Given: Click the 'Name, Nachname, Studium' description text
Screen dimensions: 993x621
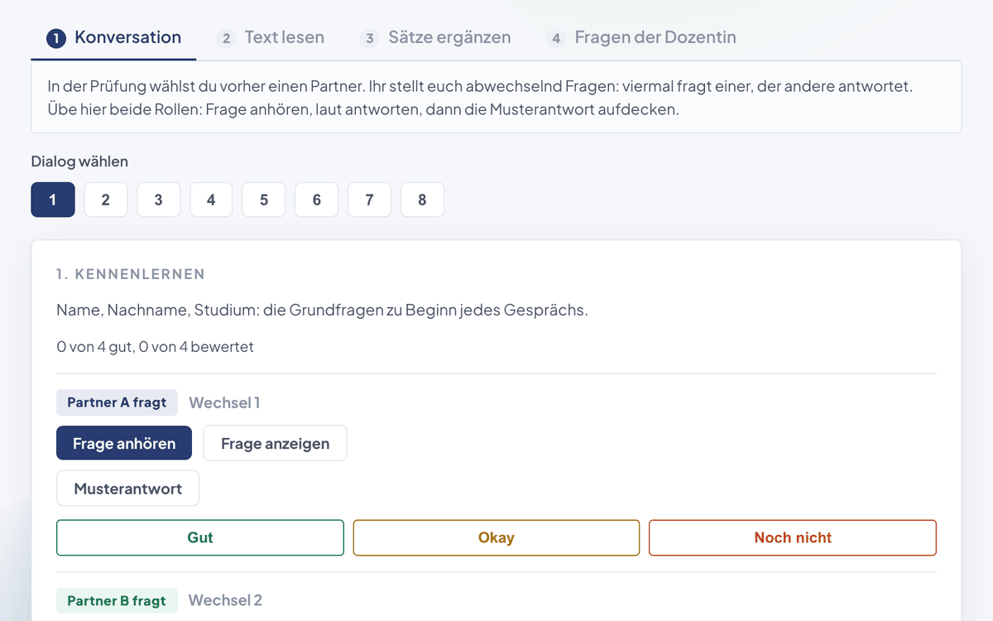Looking at the screenshot, I should click(322, 310).
